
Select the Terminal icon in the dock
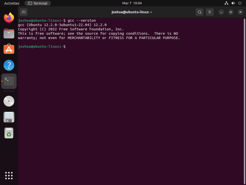pos(9,81)
